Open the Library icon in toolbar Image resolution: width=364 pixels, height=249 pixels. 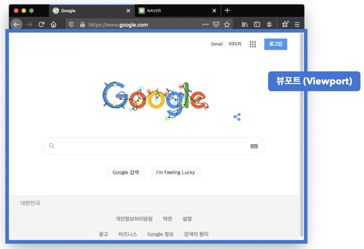click(245, 25)
